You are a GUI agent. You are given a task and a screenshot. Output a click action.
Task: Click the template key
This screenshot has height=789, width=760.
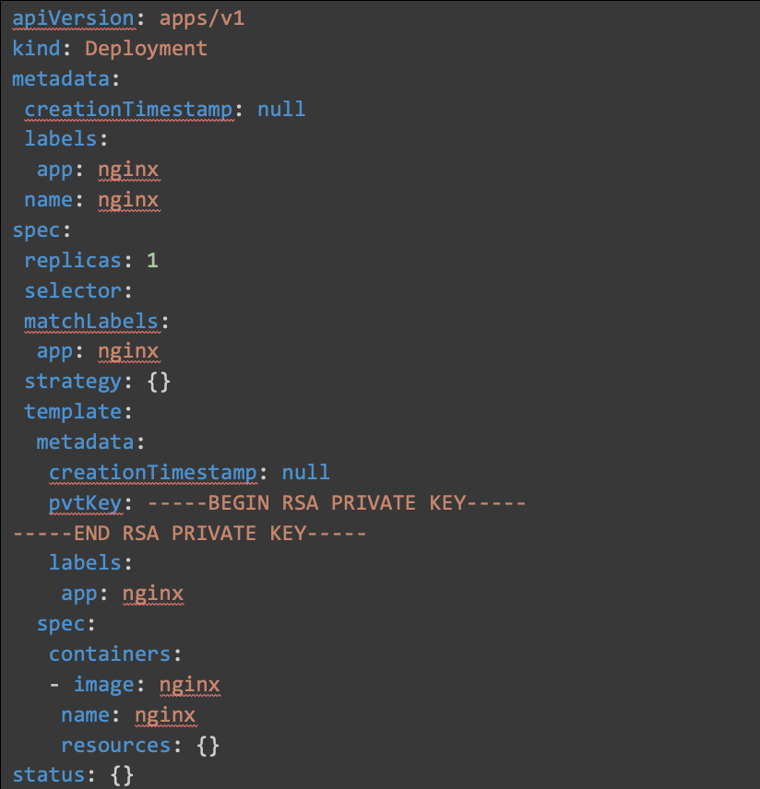tap(73, 412)
